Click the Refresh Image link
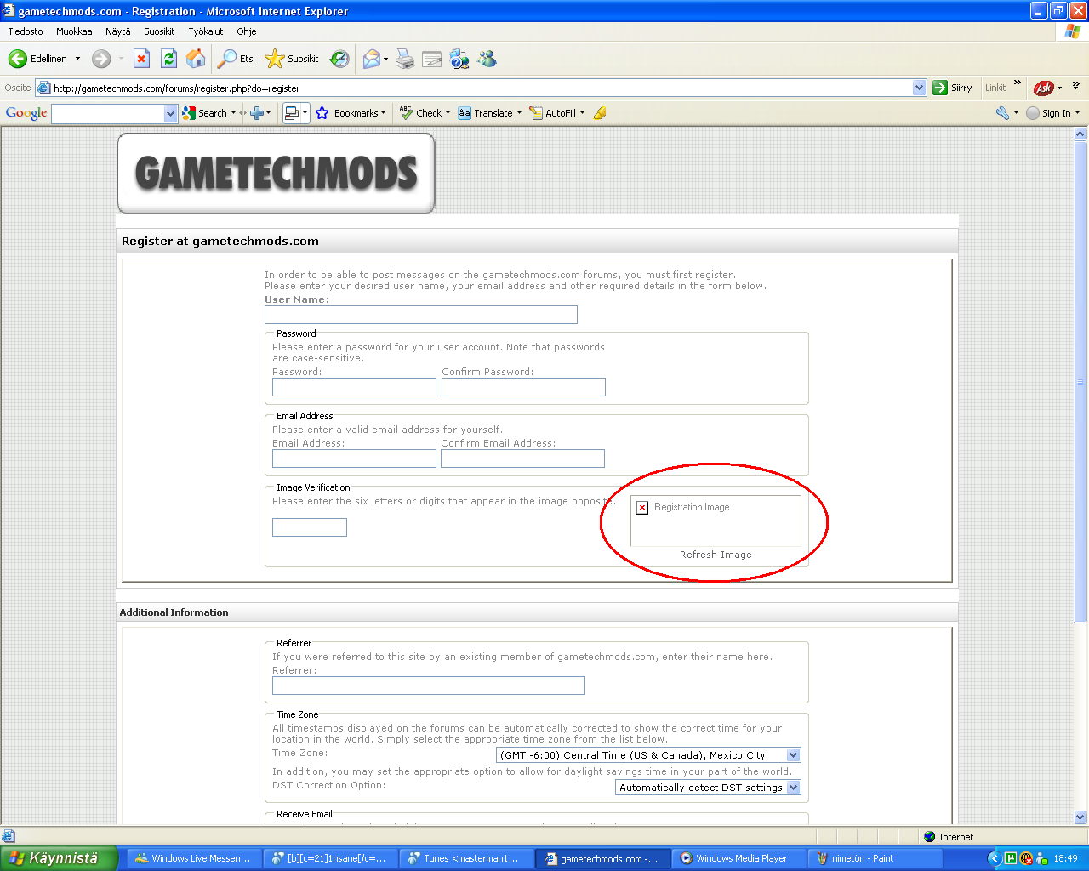1089x871 pixels. (716, 555)
